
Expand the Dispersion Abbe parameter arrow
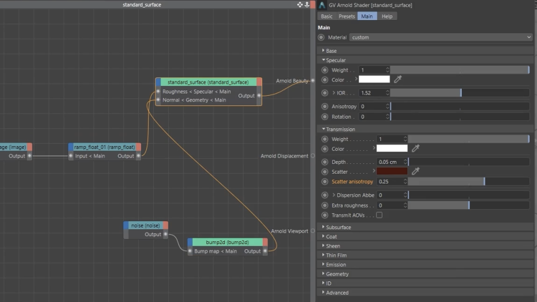333,195
